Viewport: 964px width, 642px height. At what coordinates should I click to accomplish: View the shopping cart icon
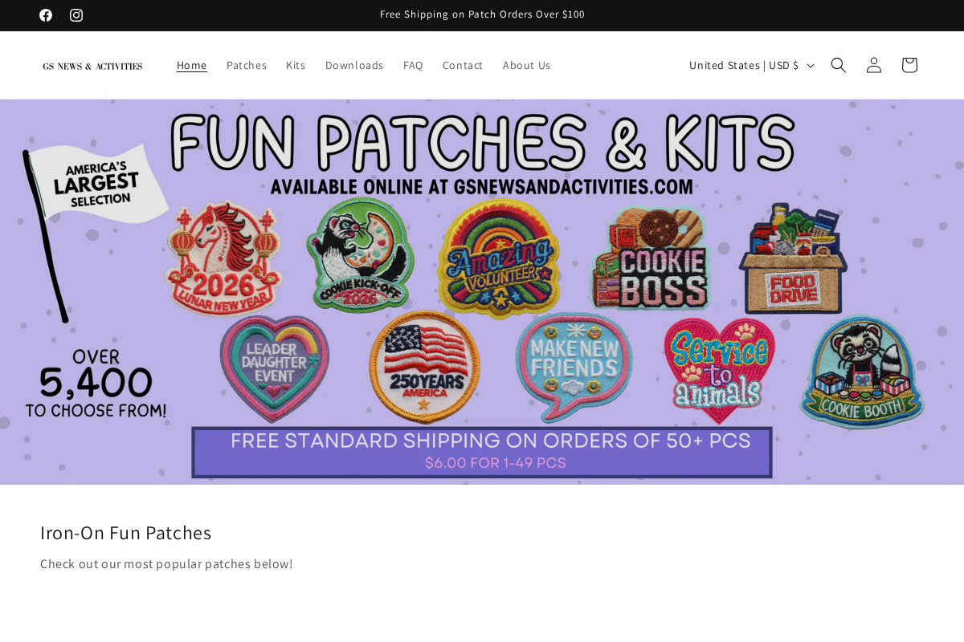909,65
